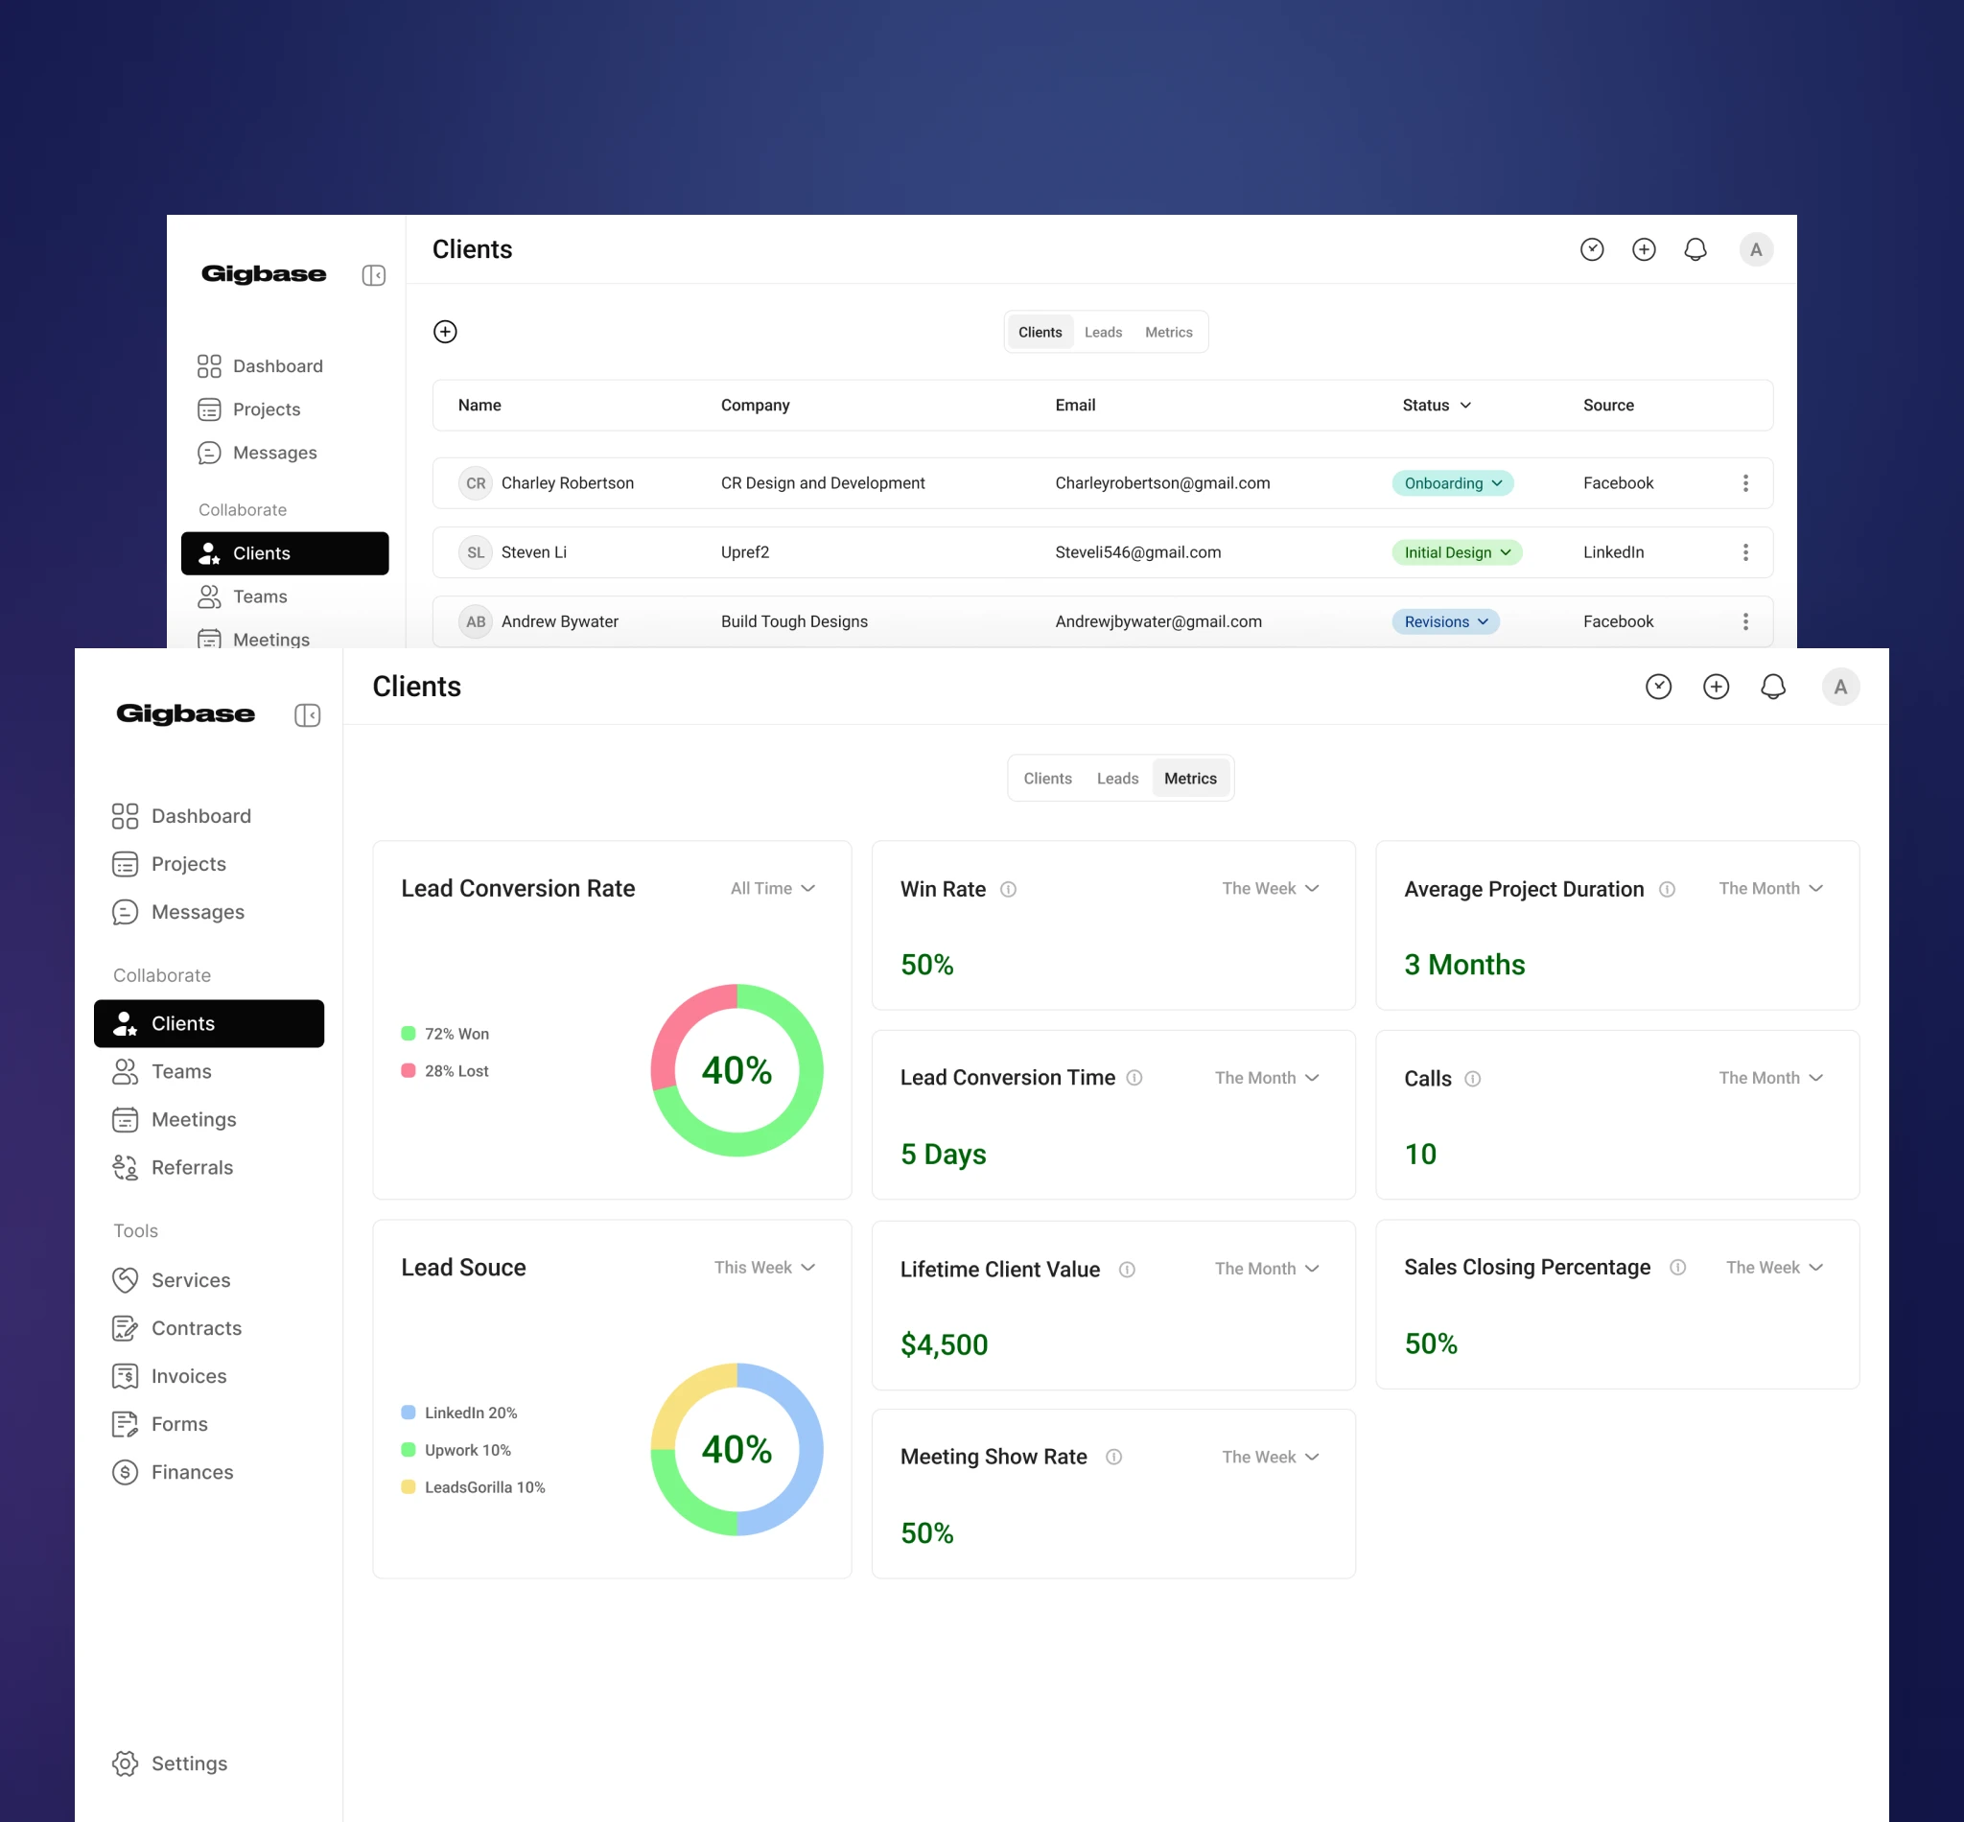
Task: Select the Referrals sidebar icon
Action: point(125,1166)
